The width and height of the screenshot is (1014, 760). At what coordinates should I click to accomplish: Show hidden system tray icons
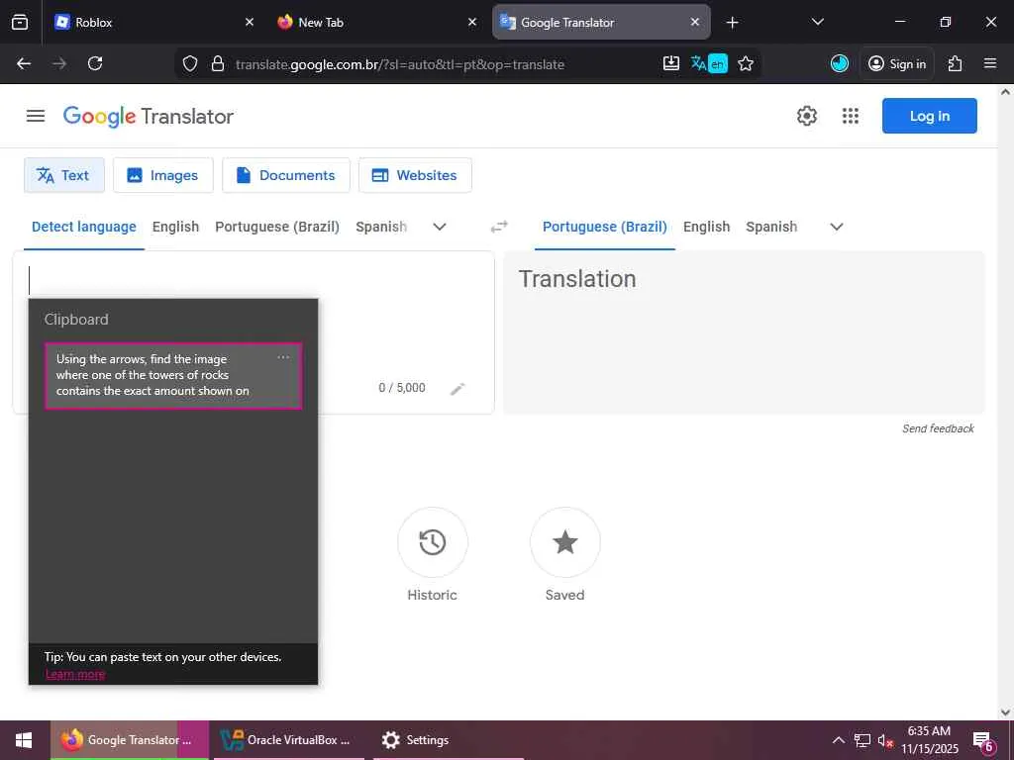(838, 740)
